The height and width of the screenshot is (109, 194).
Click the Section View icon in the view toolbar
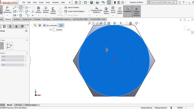point(101,23)
